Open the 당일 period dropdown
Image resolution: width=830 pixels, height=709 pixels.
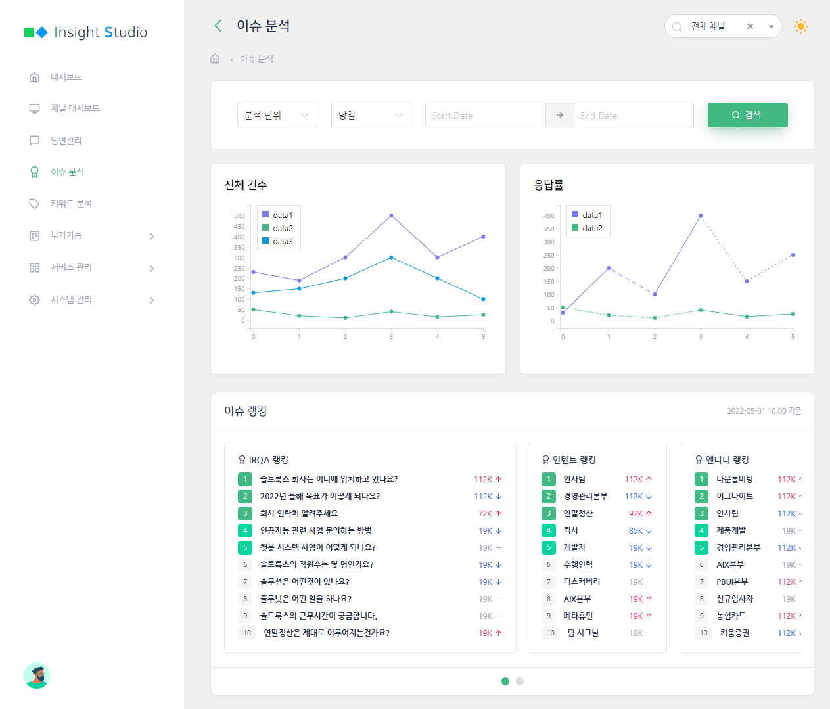(371, 115)
